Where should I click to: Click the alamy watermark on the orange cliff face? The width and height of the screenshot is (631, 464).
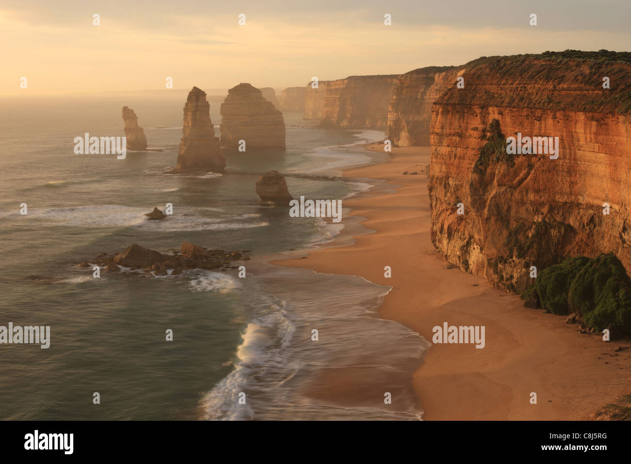tap(532, 146)
